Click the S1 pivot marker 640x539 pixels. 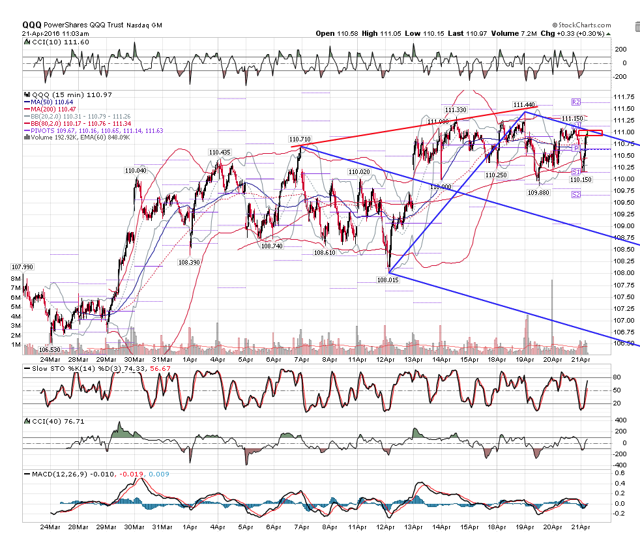pyautogui.click(x=576, y=172)
